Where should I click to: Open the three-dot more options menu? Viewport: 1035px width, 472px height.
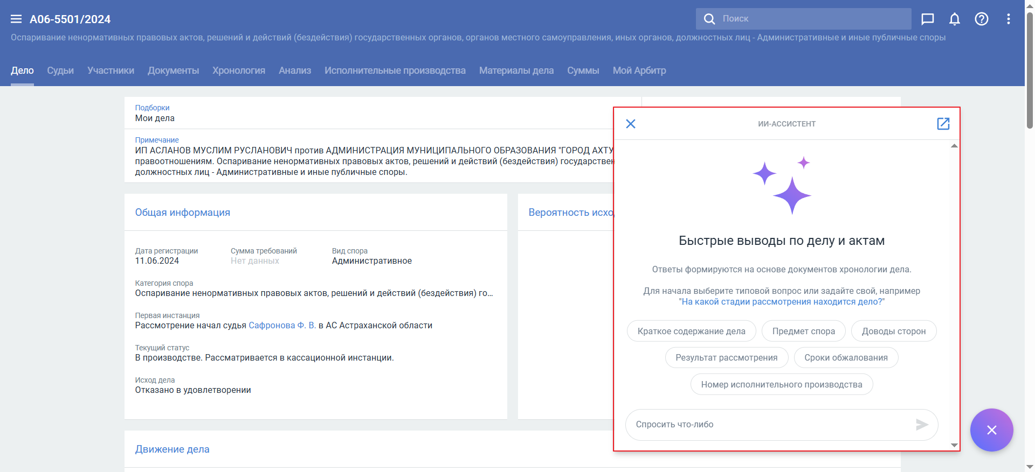1008,19
